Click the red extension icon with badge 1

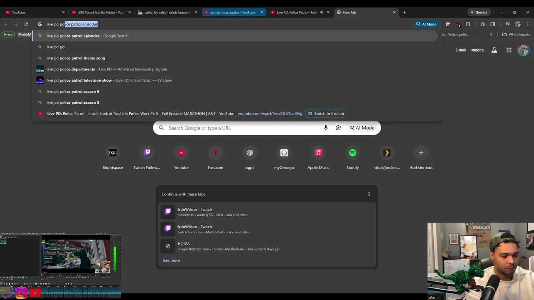coord(458,24)
